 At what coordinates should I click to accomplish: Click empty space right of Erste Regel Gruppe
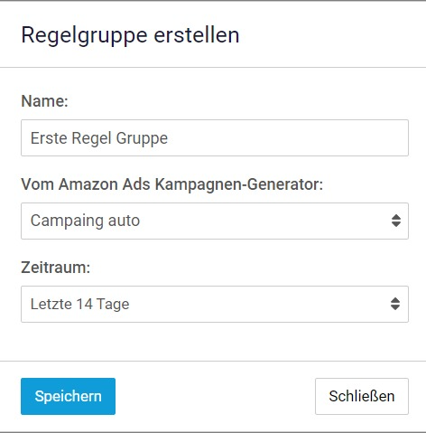(286, 138)
